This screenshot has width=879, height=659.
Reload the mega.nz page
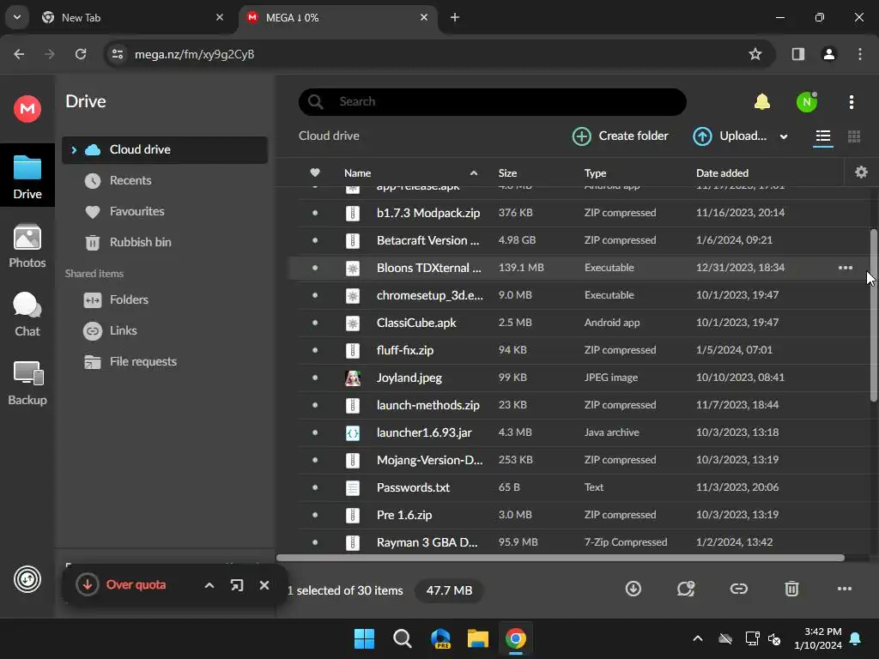(81, 54)
